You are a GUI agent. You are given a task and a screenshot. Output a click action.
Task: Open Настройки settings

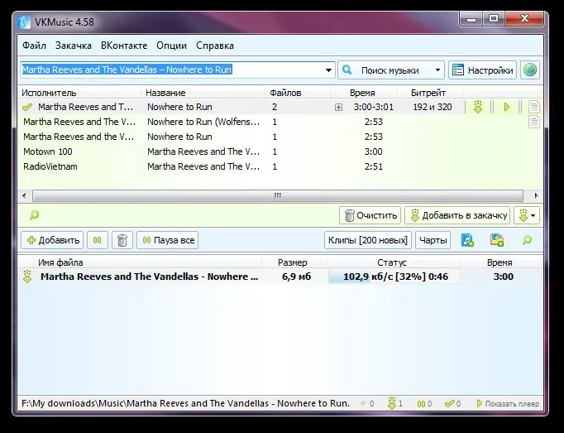click(482, 70)
